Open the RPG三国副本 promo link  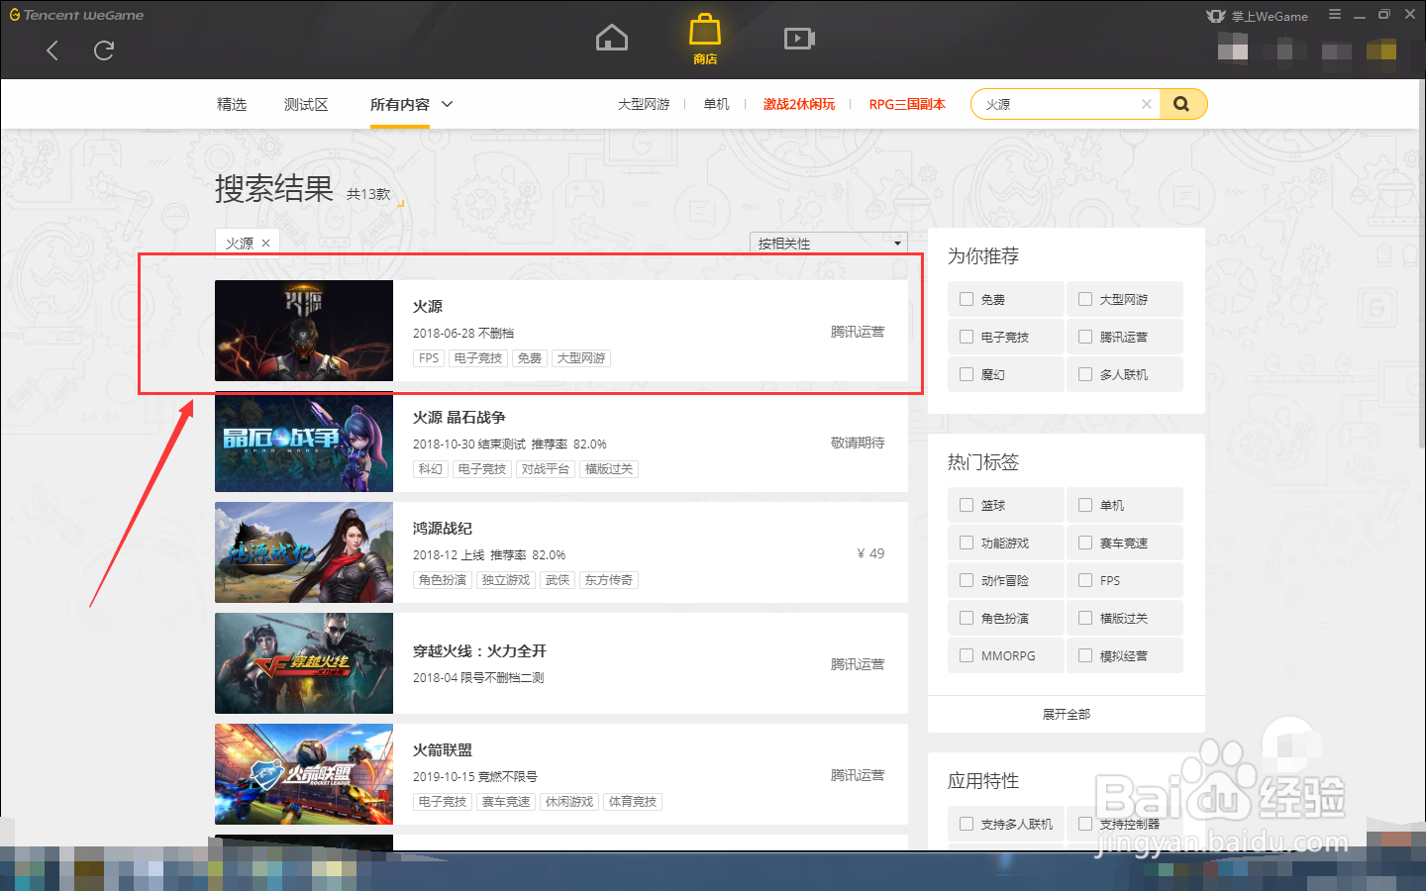point(907,104)
